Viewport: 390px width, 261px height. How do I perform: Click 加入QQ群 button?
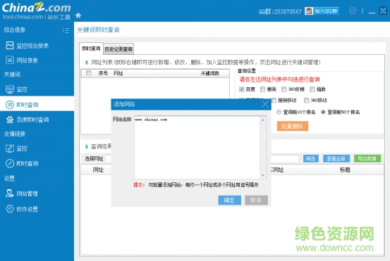[x=322, y=11]
